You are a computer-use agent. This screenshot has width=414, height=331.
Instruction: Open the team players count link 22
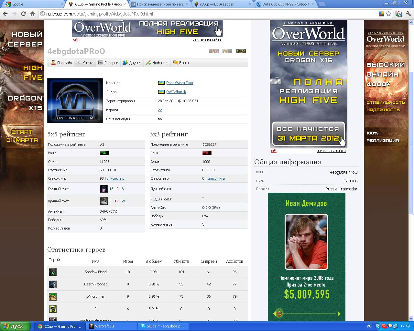click(x=160, y=110)
